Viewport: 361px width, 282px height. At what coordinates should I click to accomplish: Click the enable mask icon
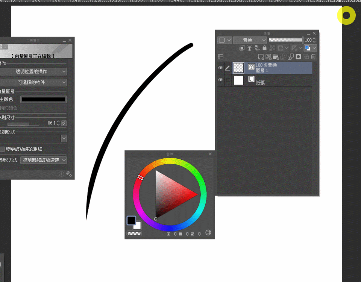[x=281, y=48]
